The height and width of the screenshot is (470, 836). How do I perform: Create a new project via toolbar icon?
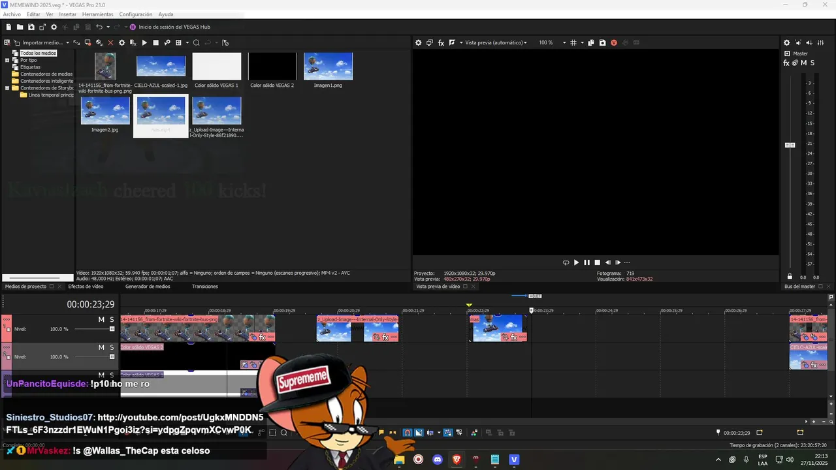8,27
